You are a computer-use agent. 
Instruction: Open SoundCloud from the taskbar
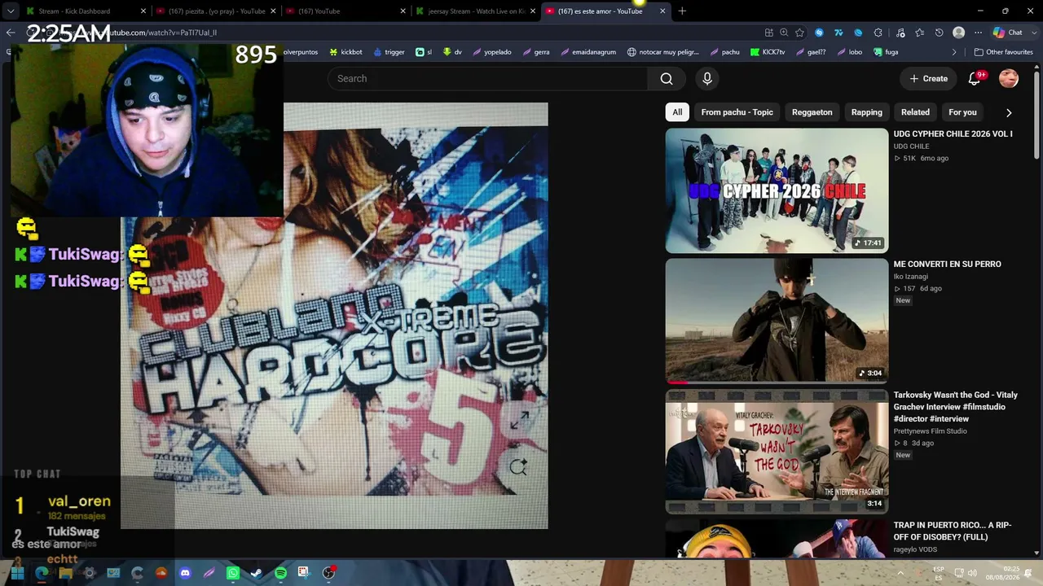(x=161, y=573)
